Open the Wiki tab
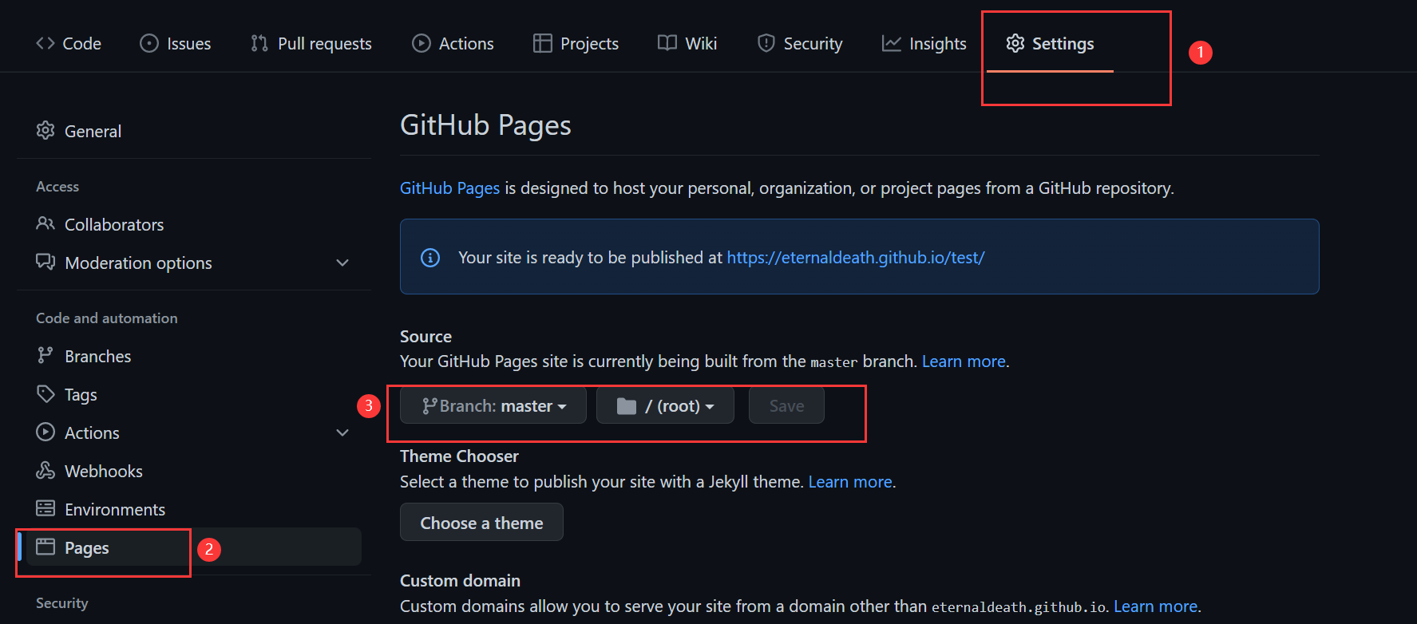This screenshot has width=1417, height=624. tap(687, 43)
